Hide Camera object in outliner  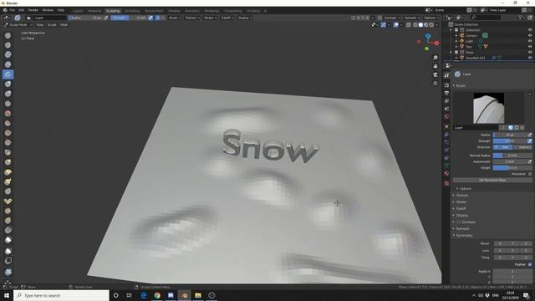530,35
